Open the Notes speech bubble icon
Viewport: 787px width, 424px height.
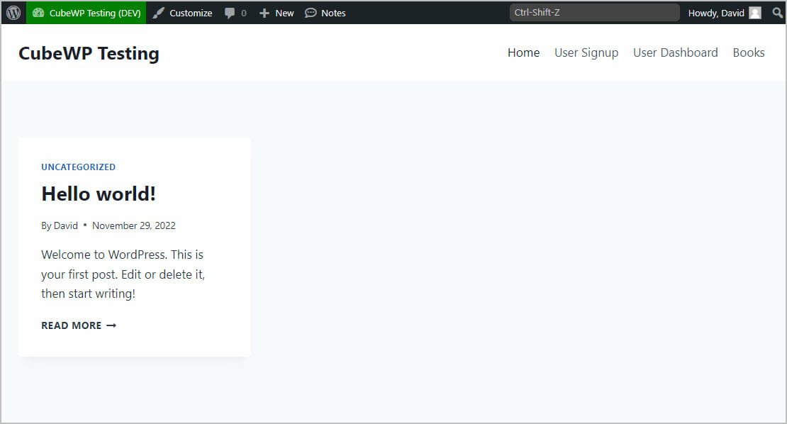310,12
